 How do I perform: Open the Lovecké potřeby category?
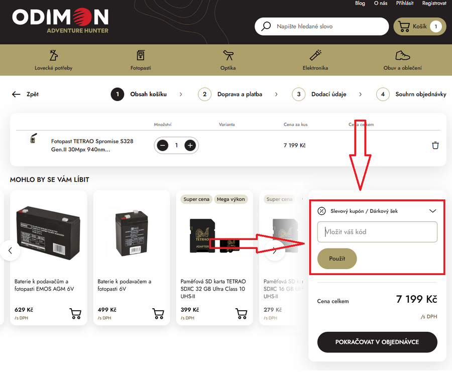pos(53,60)
